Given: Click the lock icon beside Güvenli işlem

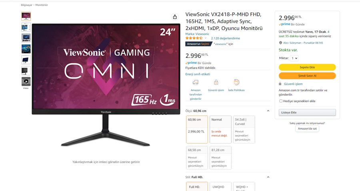Looking at the screenshot, I should [x=280, y=84].
